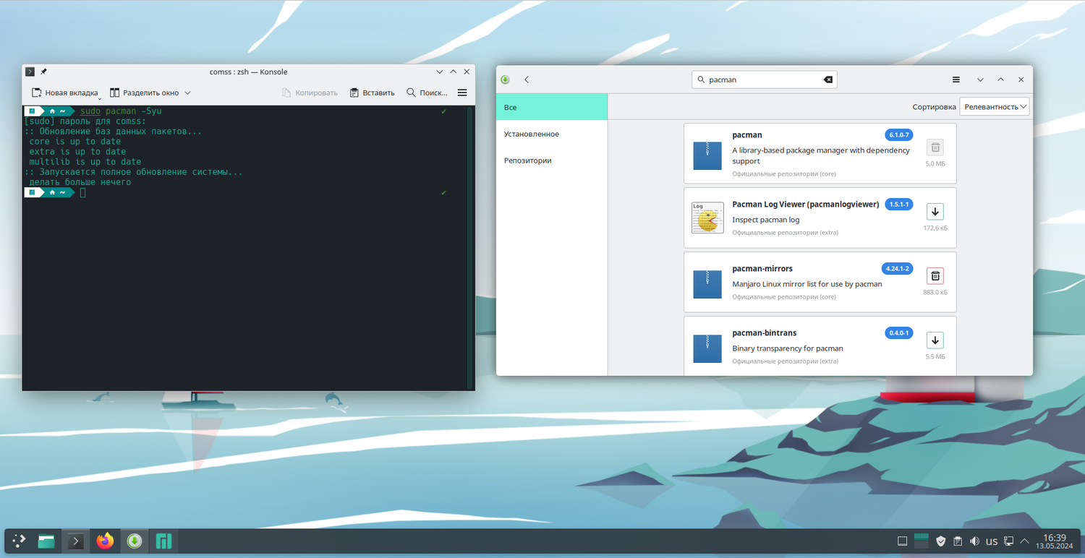Click the 'sudo pacman -Syu' command in Konsole

121,111
